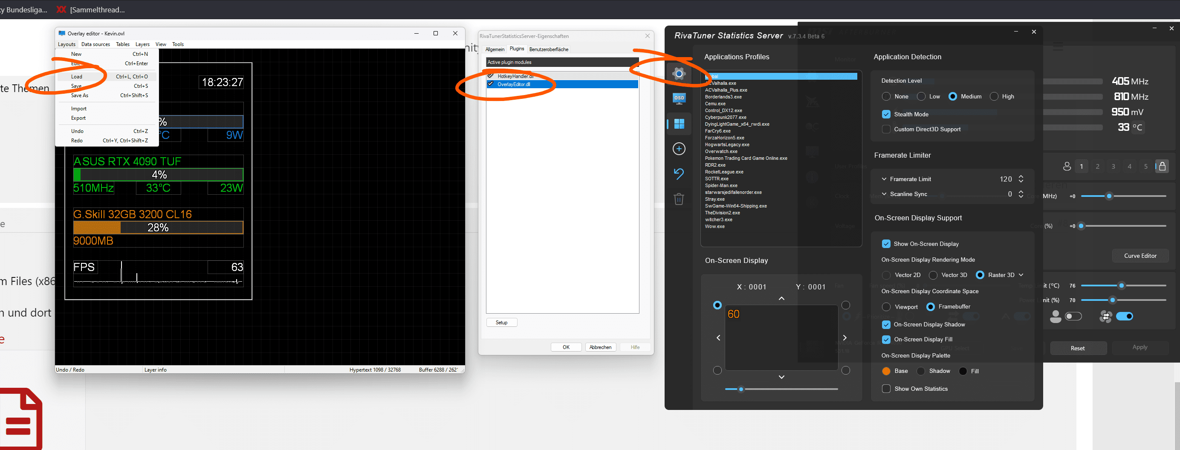Viewport: 1180px width, 450px height.
Task: Move OSD position left with left arrow
Action: click(x=718, y=338)
